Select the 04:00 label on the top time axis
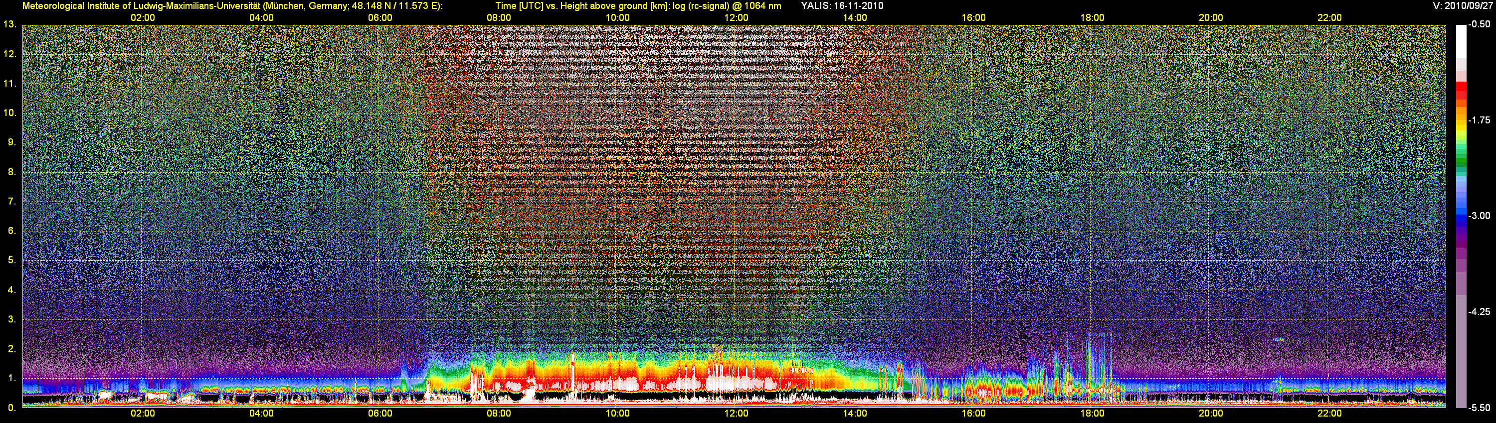This screenshot has width=1496, height=423. (x=261, y=18)
